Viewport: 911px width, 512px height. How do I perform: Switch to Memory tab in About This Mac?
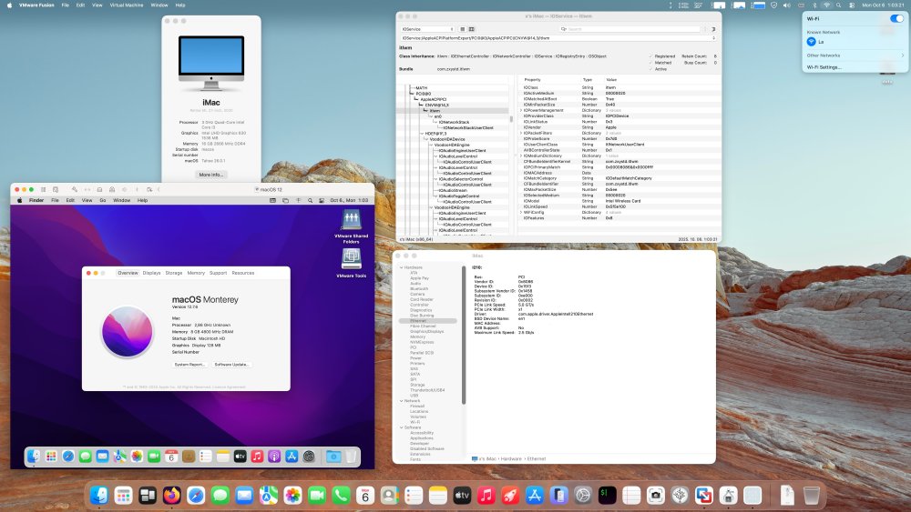pyautogui.click(x=196, y=273)
